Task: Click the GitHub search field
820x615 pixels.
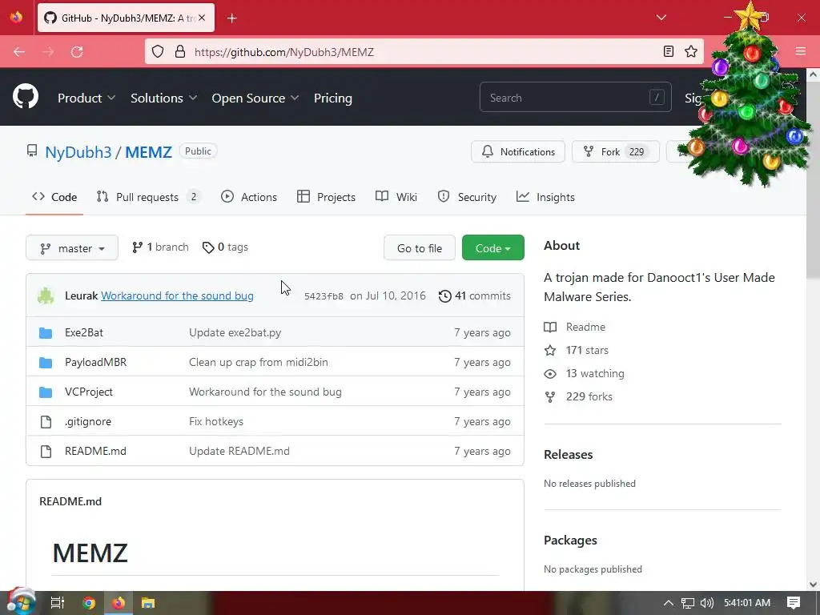Action: pyautogui.click(x=575, y=97)
